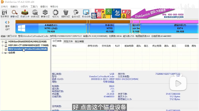Click the 可移动磁盘 attribute value
The width and height of the screenshot is (199, 111).
pyautogui.click(x=108, y=82)
